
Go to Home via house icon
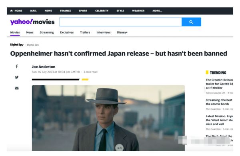[x=12, y=11]
